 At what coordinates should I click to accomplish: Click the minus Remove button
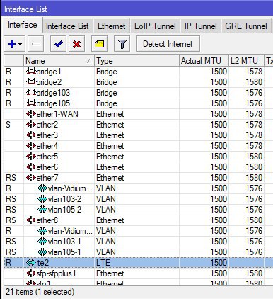point(36,44)
